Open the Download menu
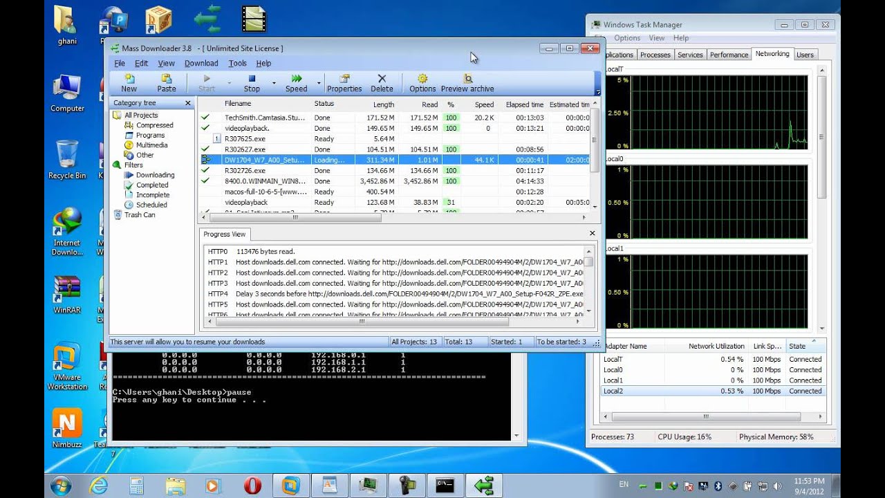The width and height of the screenshot is (885, 498). [x=201, y=63]
